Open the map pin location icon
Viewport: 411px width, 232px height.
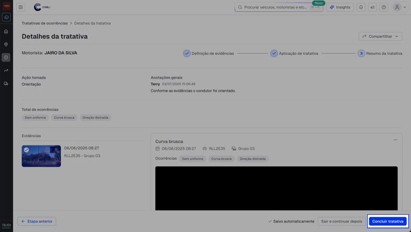click(6, 45)
